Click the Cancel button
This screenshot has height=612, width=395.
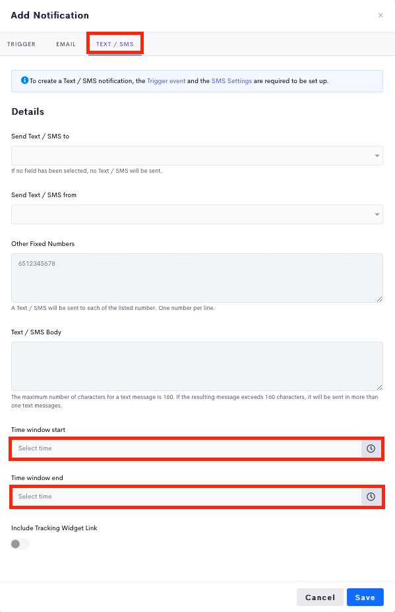320,597
